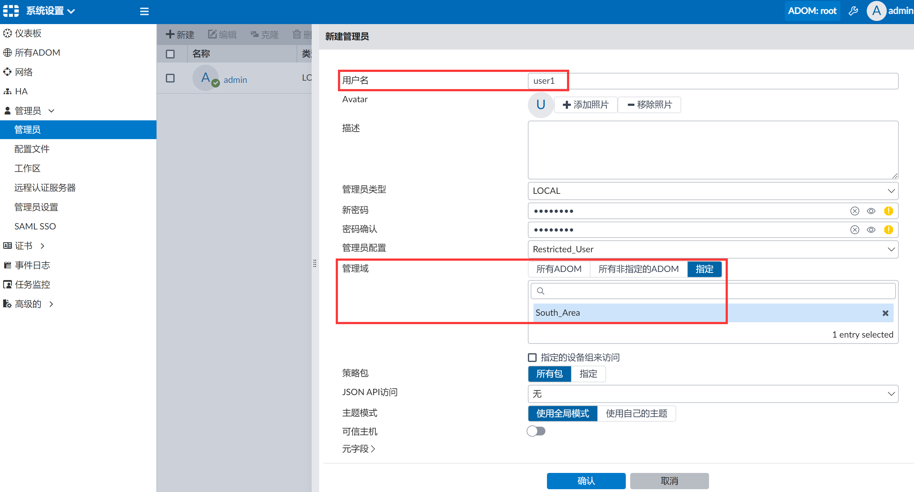Toggle the trusted hosts (可信主机) switch
This screenshot has height=492, width=914.
tap(536, 431)
